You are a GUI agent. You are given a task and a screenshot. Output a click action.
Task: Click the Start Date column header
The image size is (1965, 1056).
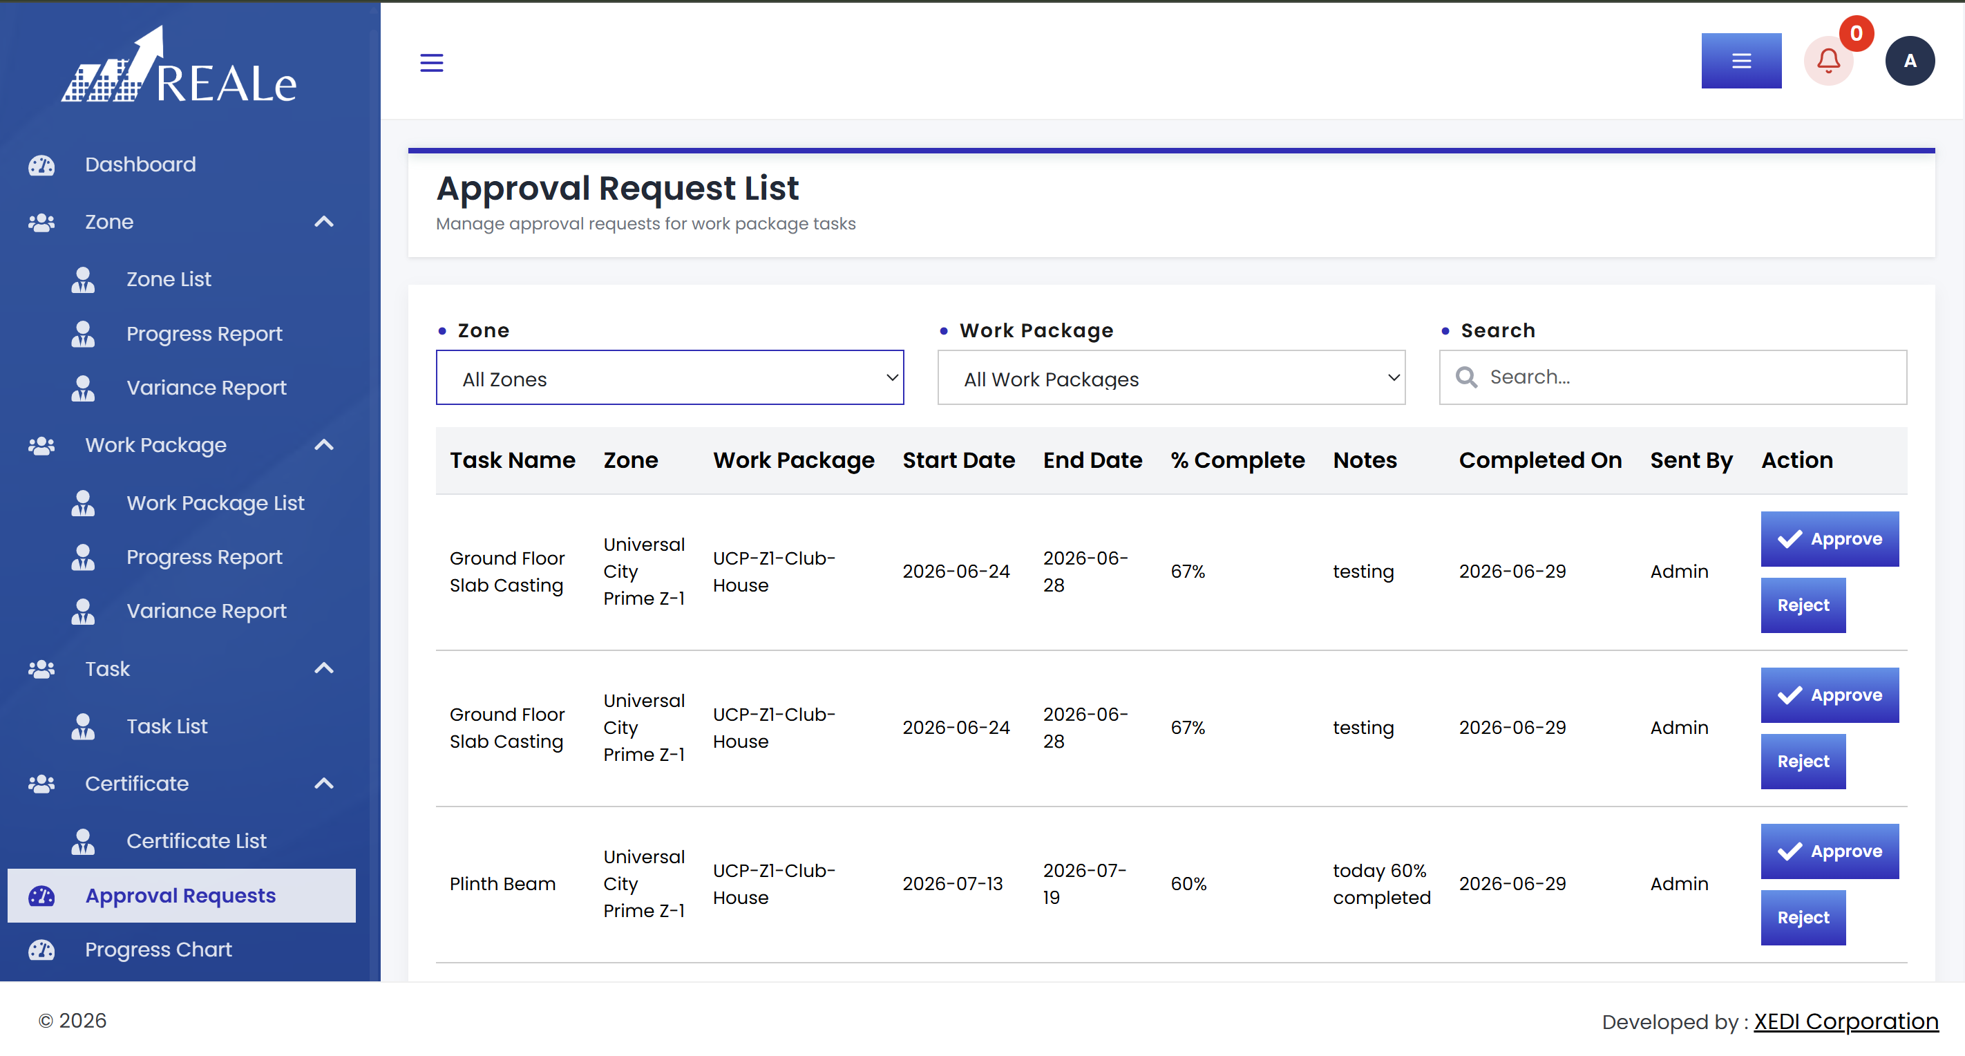[958, 461]
